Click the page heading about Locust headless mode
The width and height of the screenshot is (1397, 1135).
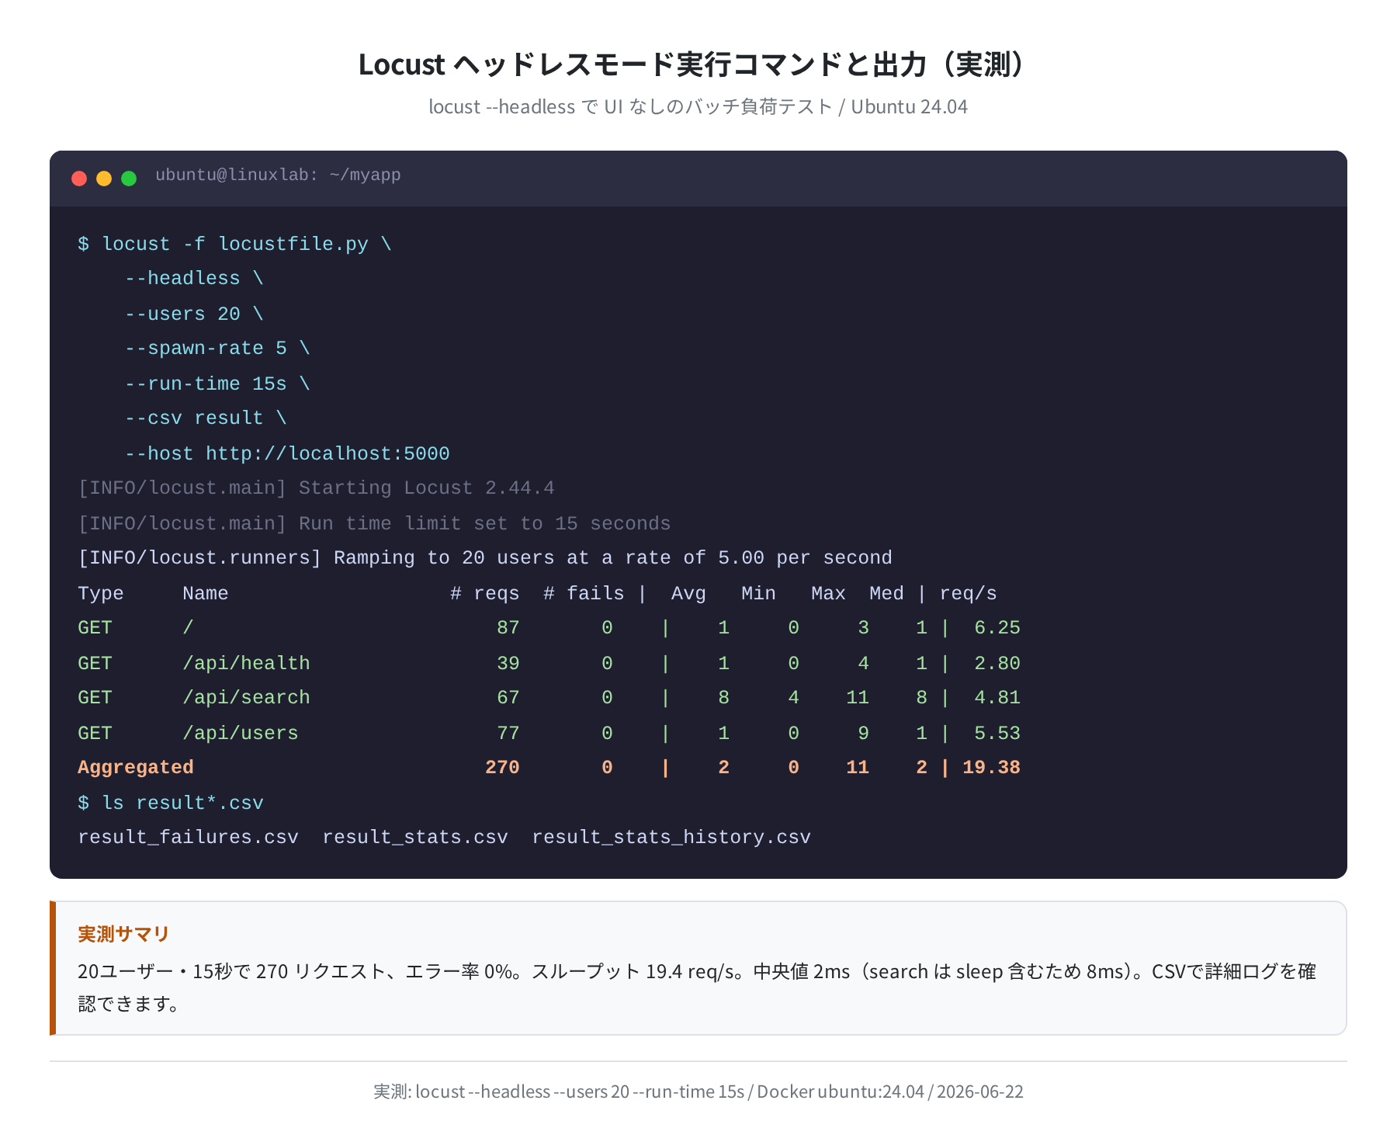click(x=698, y=64)
